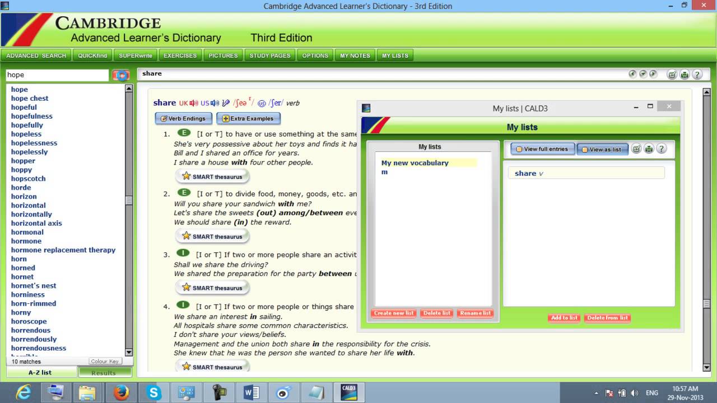This screenshot has height=403, width=717.
Task: Open the pronunciation practice microphone icon beside share
Action: tap(226, 103)
